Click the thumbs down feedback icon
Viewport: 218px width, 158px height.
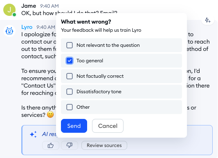click(70, 145)
